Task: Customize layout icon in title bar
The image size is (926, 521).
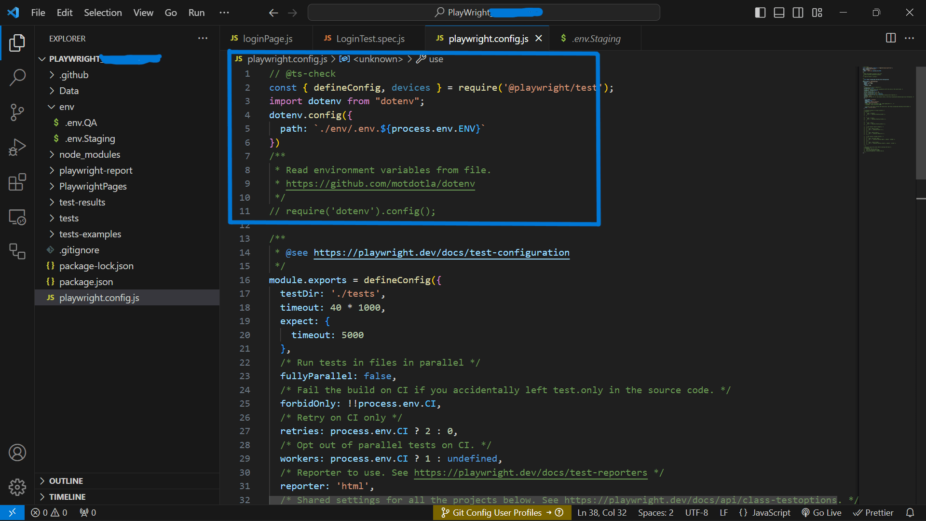Action: coord(817,13)
